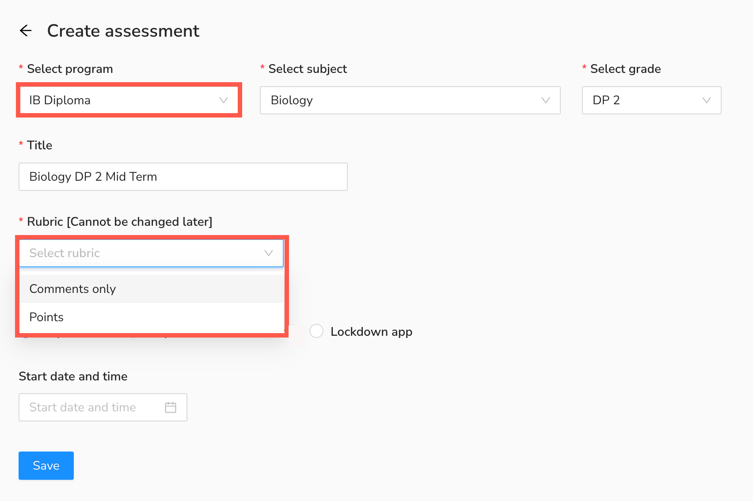
Task: Click the Title label
Action: (x=39, y=145)
